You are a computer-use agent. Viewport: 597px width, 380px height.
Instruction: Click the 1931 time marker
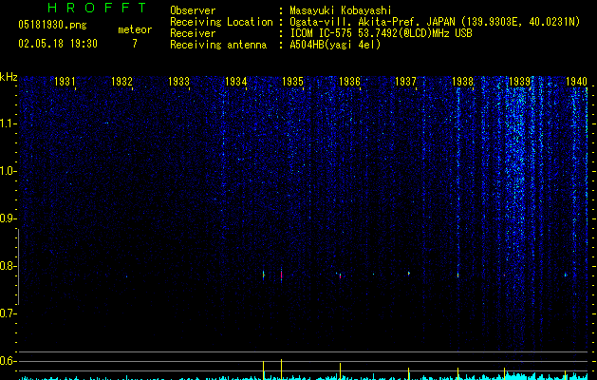point(65,81)
